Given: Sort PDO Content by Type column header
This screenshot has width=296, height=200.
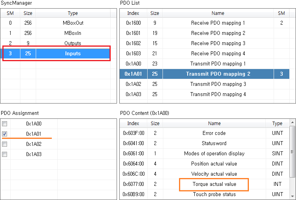Looking at the screenshot, I should click(277, 124).
